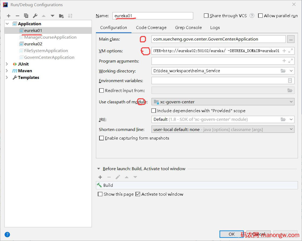The width and height of the screenshot is (302, 241).
Task: Expand the JUnit tree node
Action: tap(7, 64)
